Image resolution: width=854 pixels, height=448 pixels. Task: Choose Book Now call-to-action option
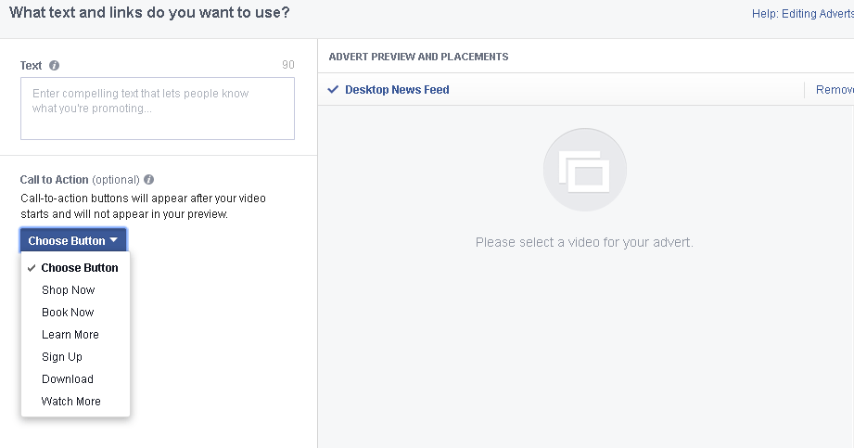(68, 313)
